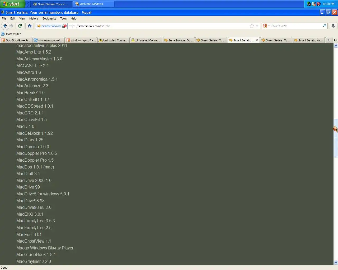
Task: Open the MacDoppler Pro 1.0.5 link
Action: [x=37, y=153]
